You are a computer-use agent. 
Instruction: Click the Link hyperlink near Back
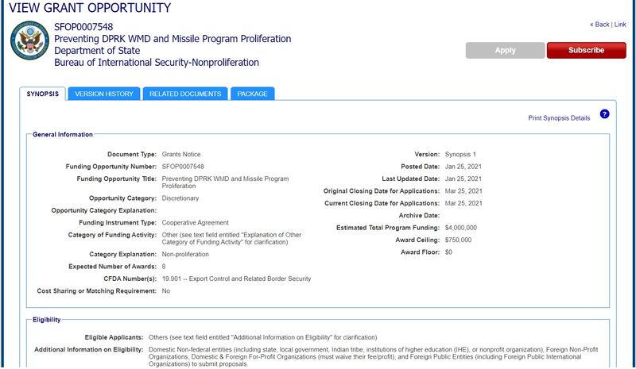click(620, 25)
